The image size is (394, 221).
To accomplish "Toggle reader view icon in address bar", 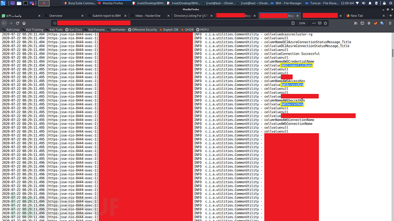I will pos(293,23).
